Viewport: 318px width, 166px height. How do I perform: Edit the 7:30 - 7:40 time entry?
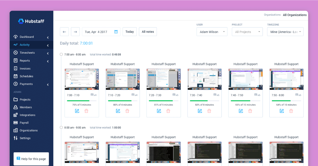(x=200, y=111)
